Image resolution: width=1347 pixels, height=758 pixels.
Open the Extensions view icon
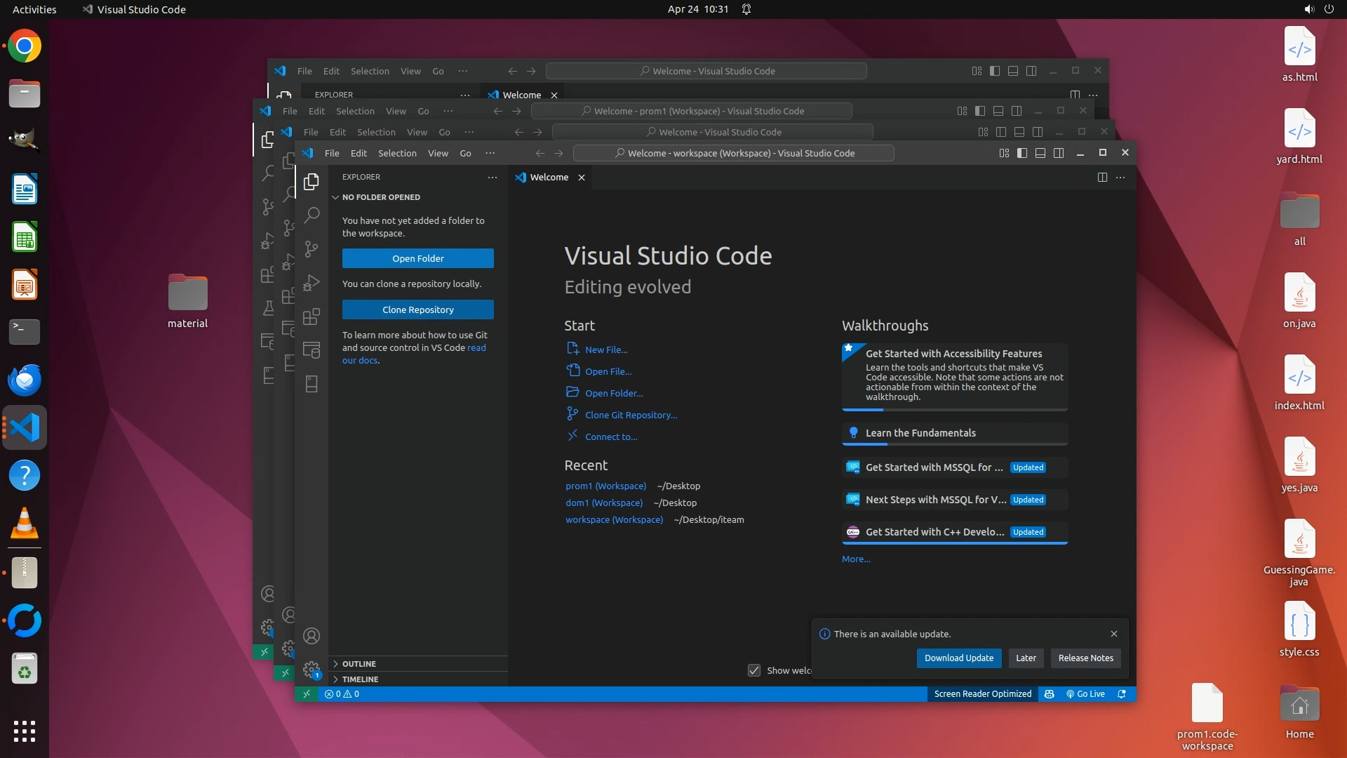311,317
